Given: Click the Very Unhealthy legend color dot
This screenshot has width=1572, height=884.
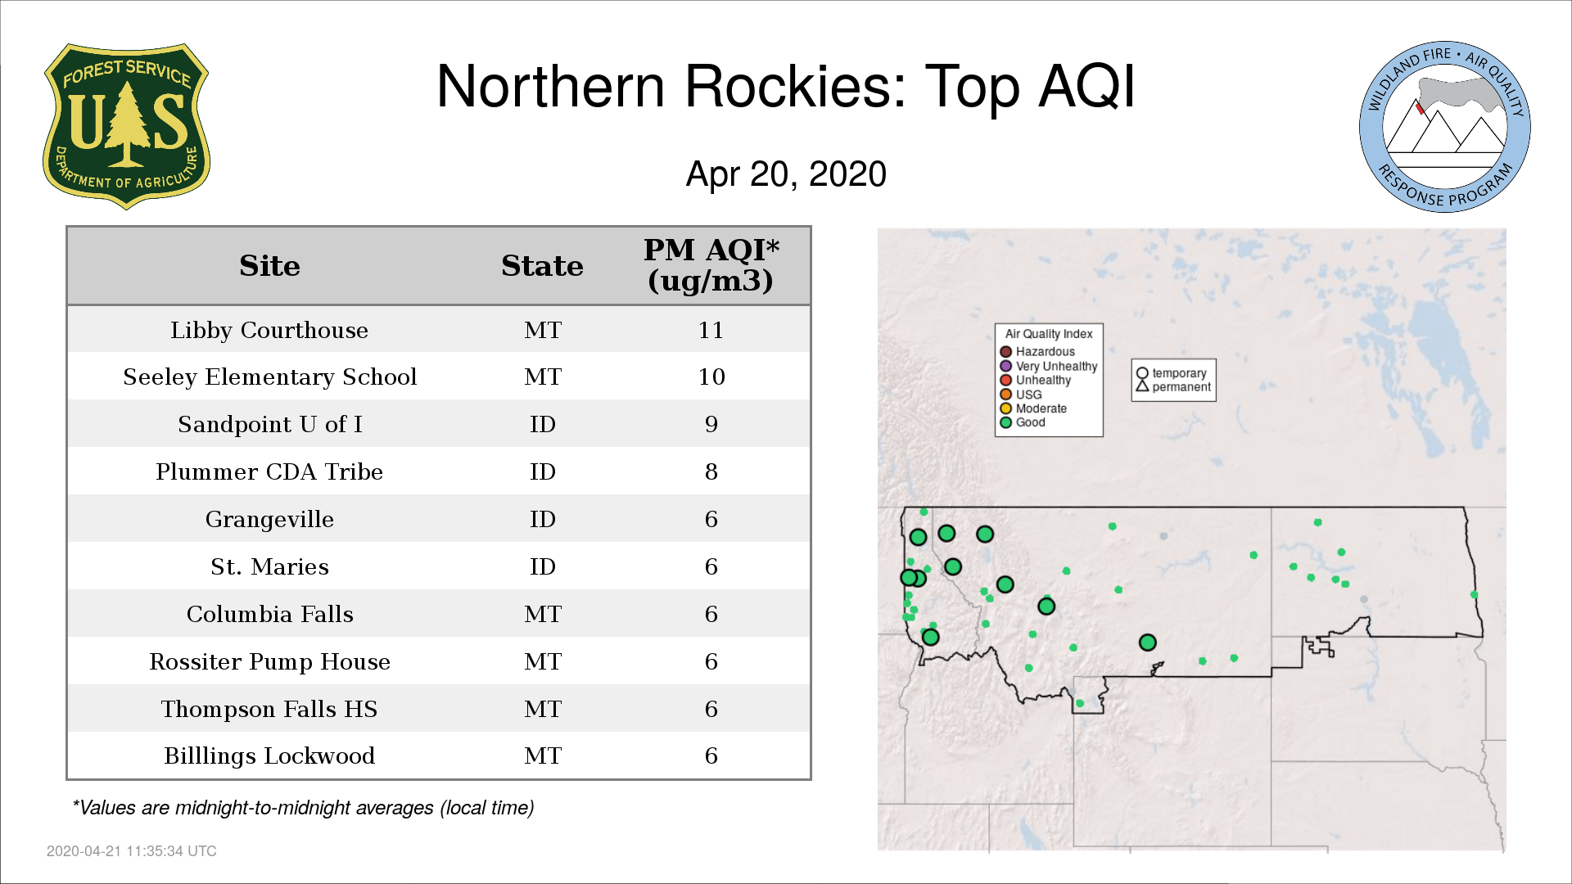Looking at the screenshot, I should pos(1006,366).
